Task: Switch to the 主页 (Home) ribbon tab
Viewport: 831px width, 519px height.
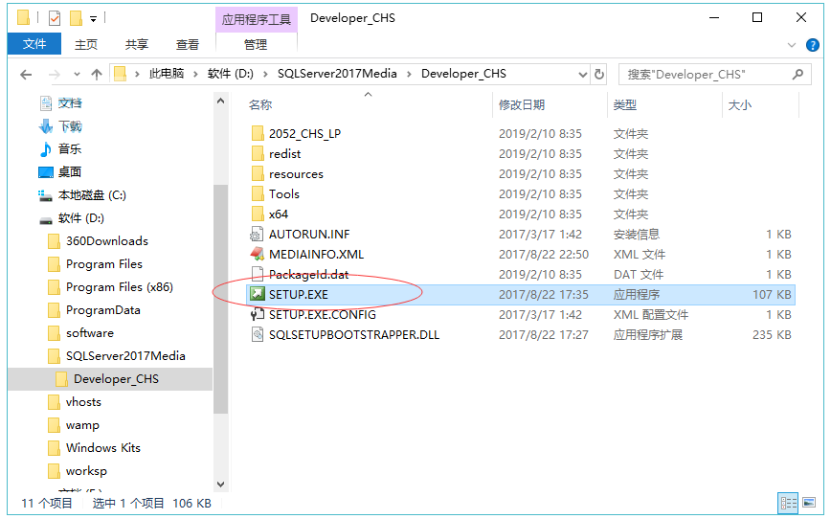Action: [x=86, y=45]
